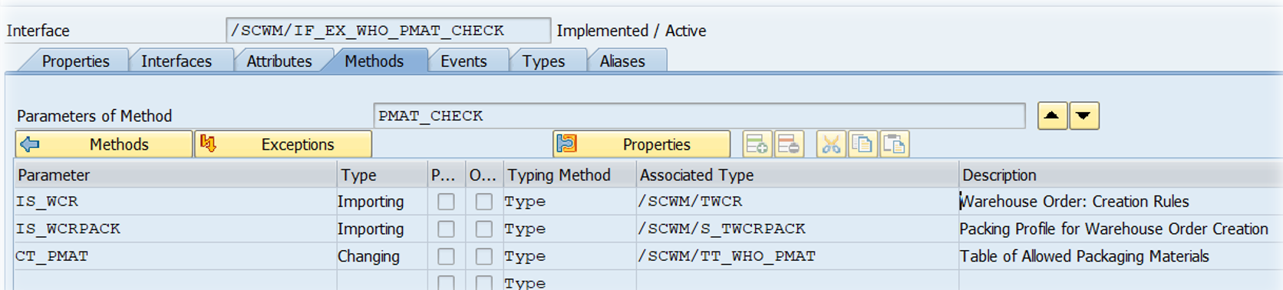Toggle optional checkbox for CT_PMAT
The height and width of the screenshot is (290, 1283).
click(x=483, y=256)
